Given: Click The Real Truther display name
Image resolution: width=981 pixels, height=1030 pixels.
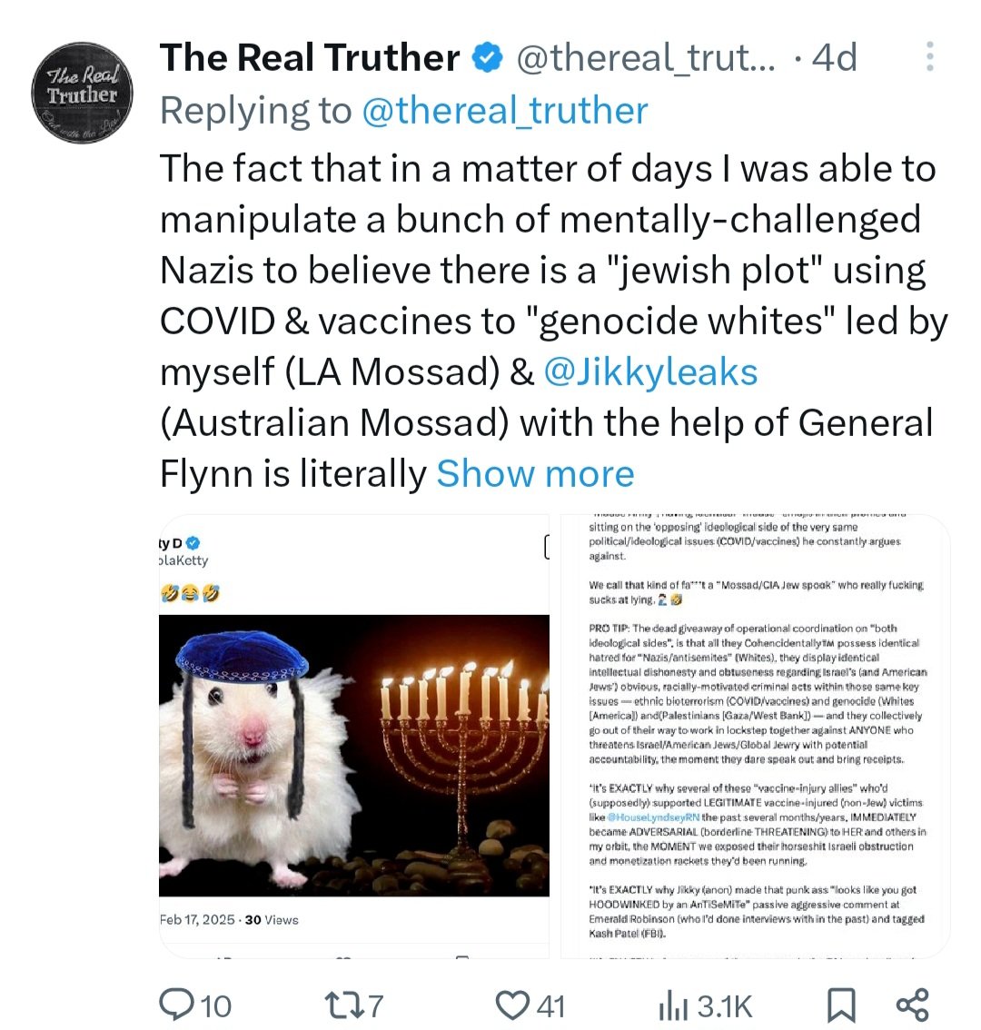Looking at the screenshot, I should click(x=310, y=59).
